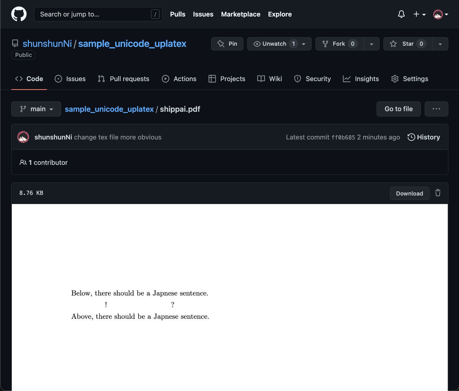Screen dimensions: 459x391
Task: Focus the Search or jump to field
Action: coord(98,14)
